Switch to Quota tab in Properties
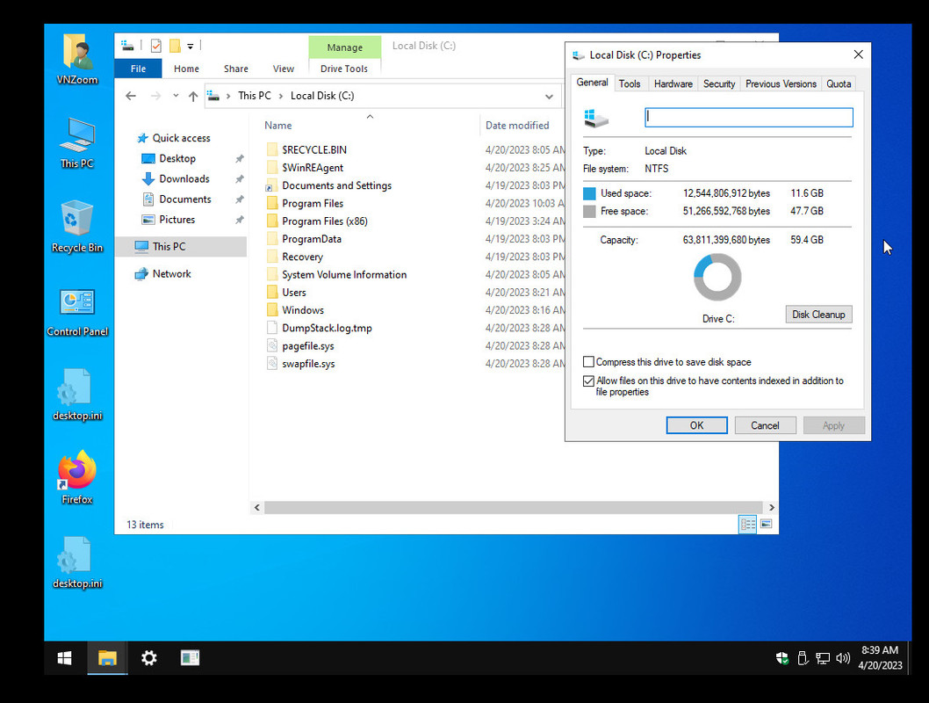This screenshot has width=929, height=703. point(839,84)
